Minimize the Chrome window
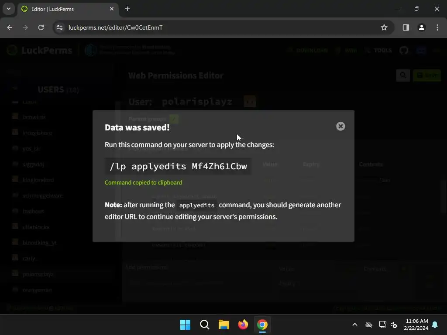The height and width of the screenshot is (335, 447). tap(396, 9)
